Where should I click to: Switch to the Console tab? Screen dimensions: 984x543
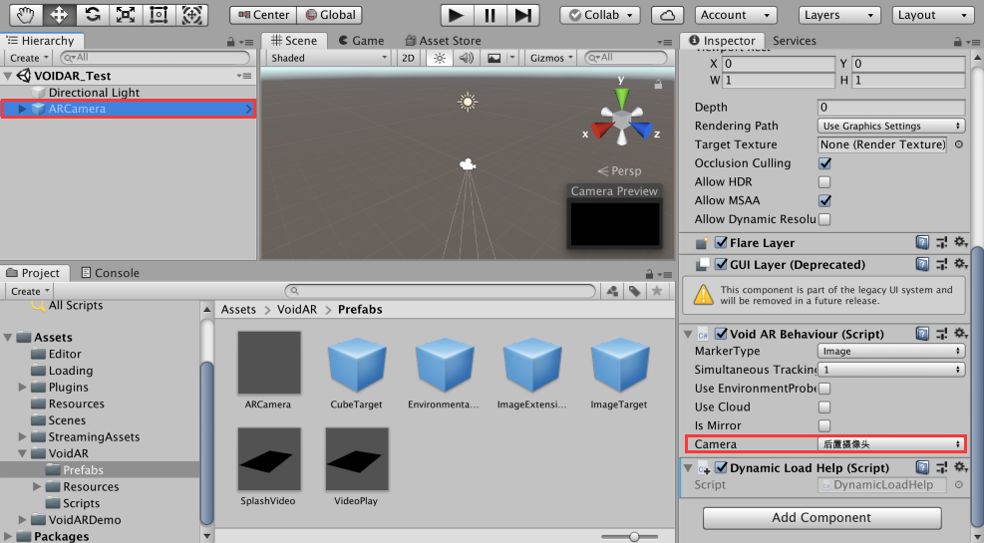(110, 273)
